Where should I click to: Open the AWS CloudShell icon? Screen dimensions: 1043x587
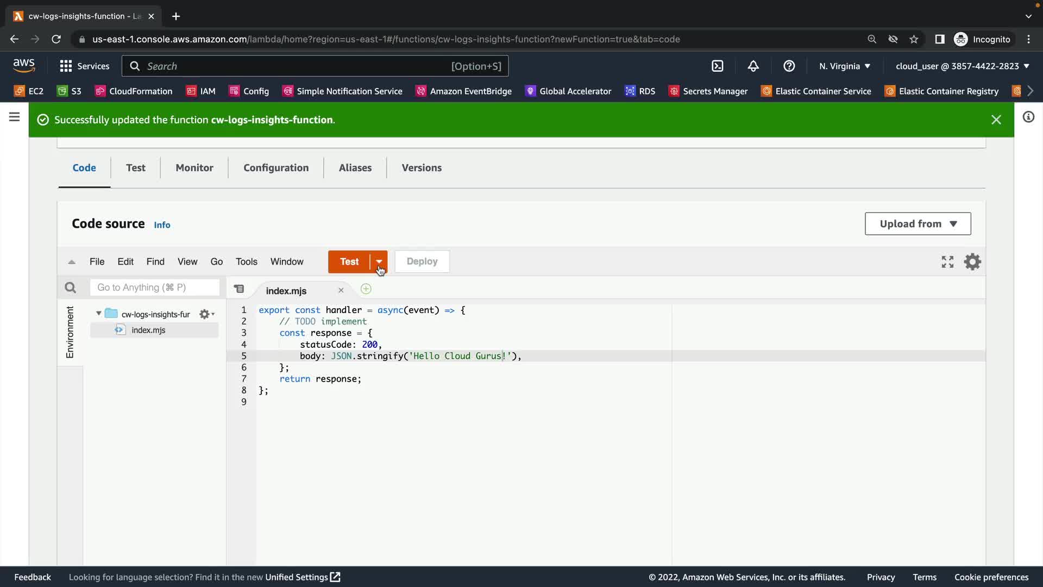point(717,66)
